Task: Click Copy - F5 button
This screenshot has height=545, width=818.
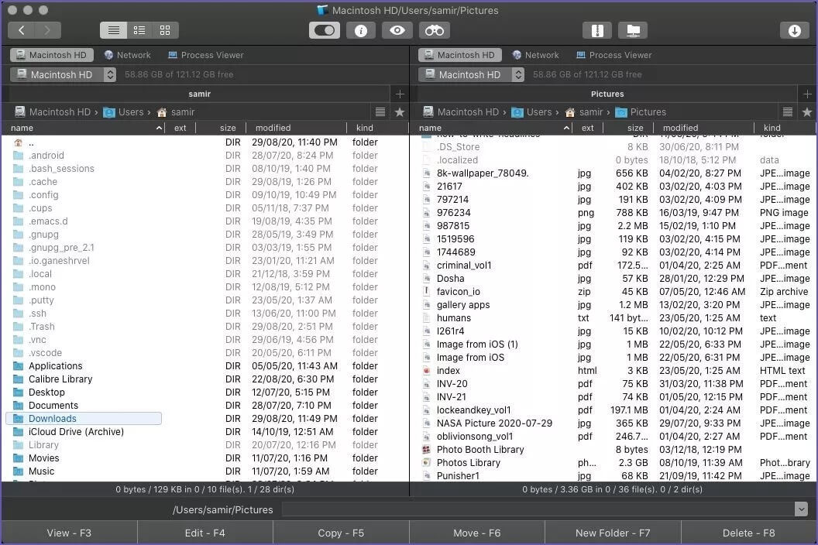Action: 341,533
